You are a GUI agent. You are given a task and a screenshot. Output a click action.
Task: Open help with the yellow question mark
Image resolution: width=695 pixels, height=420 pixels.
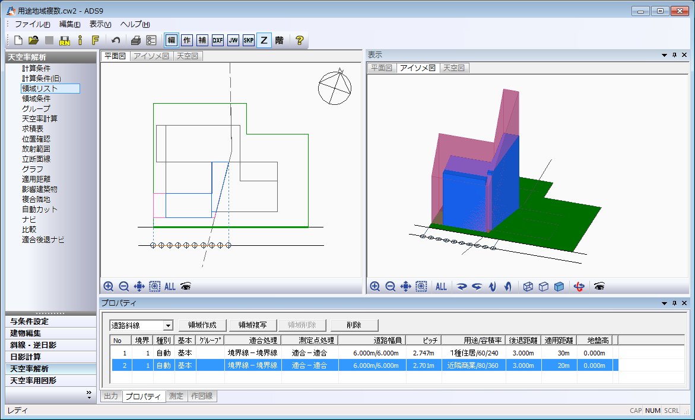pyautogui.click(x=299, y=40)
